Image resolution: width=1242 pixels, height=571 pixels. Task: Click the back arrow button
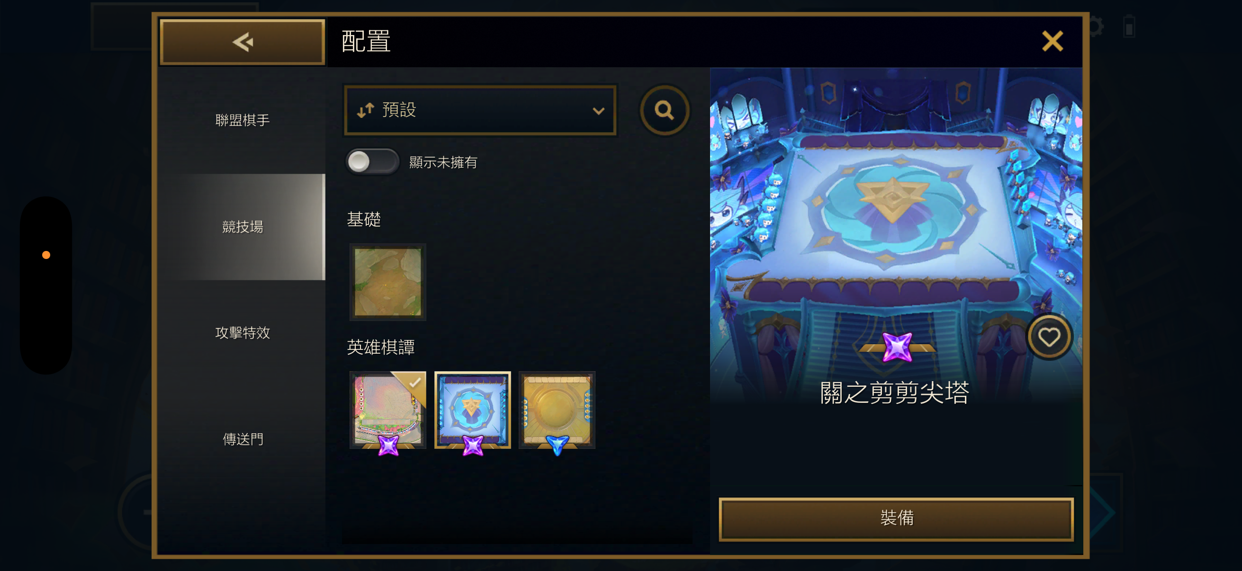coord(242,42)
